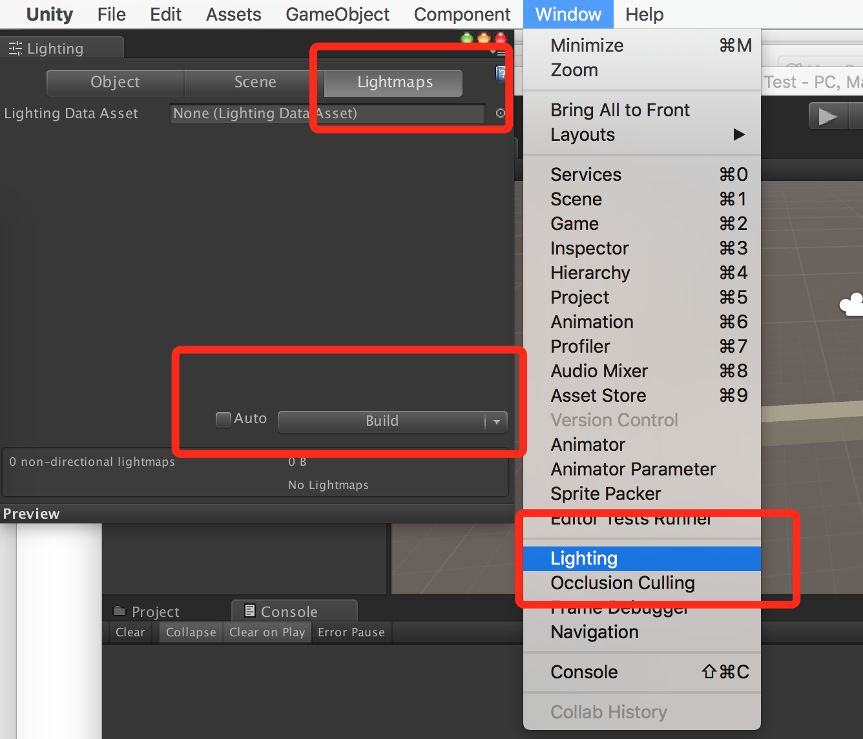
Task: Select the Animator Parameter menu item
Action: pos(642,469)
